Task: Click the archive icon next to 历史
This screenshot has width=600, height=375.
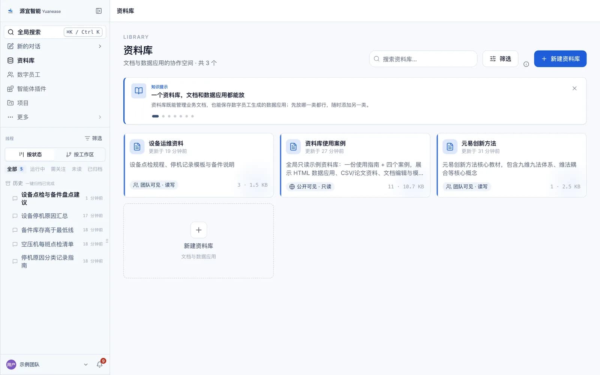Action: (8, 183)
